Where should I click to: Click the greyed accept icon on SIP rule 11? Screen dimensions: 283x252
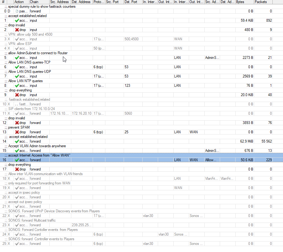pyautogui.click(x=17, y=113)
